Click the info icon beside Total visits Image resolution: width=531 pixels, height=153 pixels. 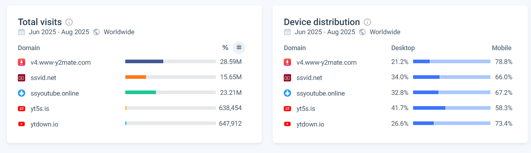point(69,22)
